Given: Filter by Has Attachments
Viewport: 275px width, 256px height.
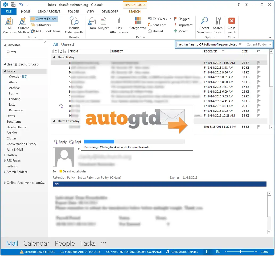Looking at the screenshot, I should pyautogui.click(x=119, y=25).
